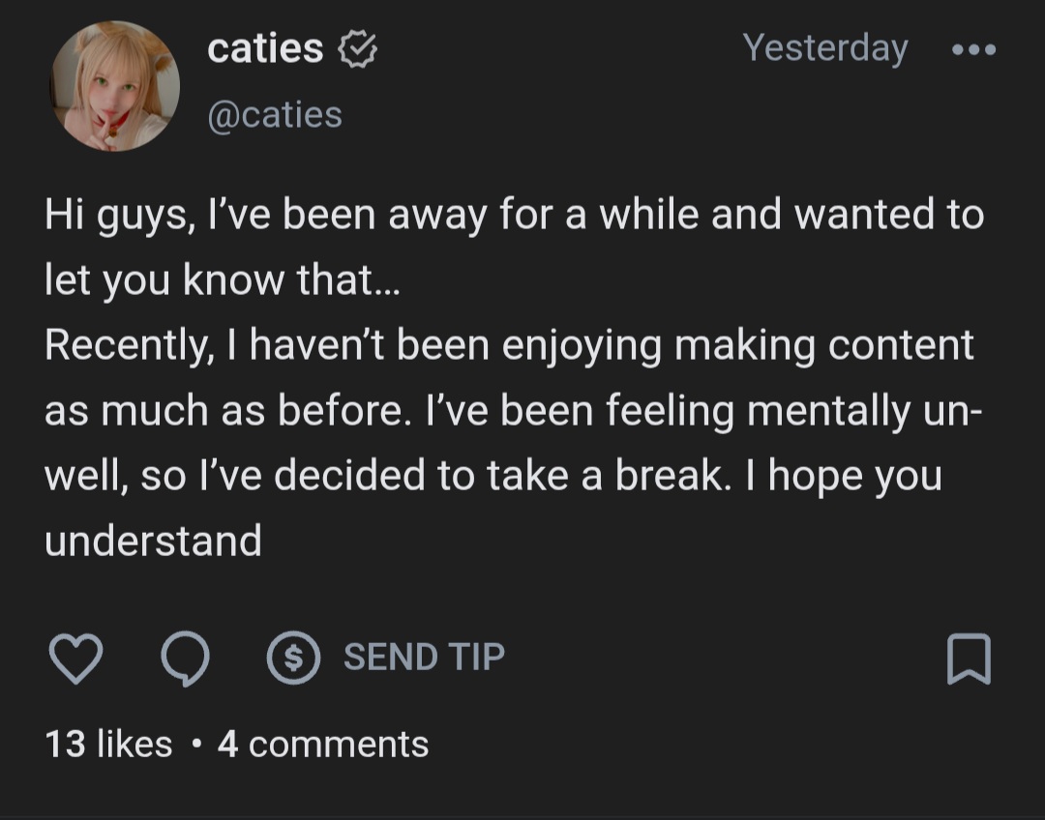This screenshot has height=820, width=1045.
Task: Go to profile via display name caties
Action: click(265, 49)
